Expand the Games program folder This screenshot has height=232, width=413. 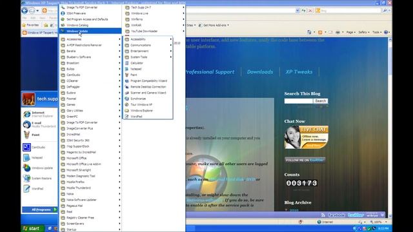90,104
